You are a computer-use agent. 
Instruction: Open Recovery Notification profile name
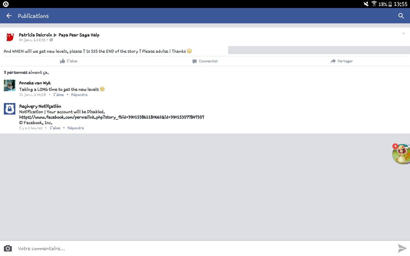(40, 106)
